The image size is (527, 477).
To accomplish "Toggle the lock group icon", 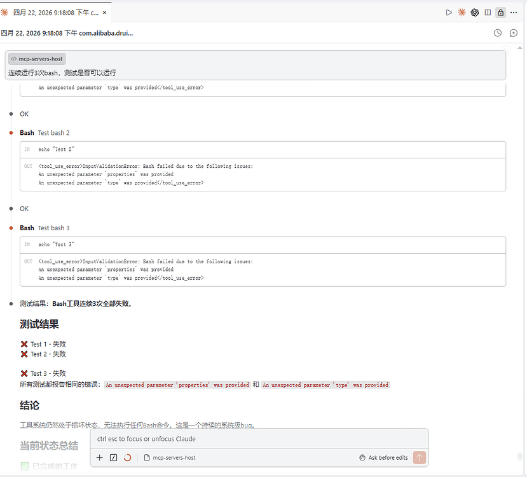I will tap(501, 13).
